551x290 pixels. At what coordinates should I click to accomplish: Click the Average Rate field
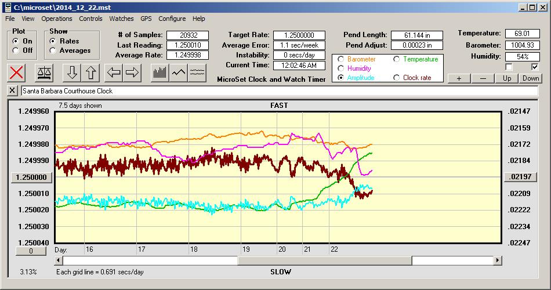tap(188, 55)
